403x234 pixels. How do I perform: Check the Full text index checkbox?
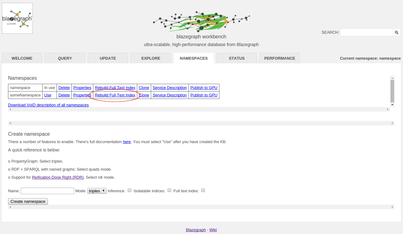(x=203, y=190)
